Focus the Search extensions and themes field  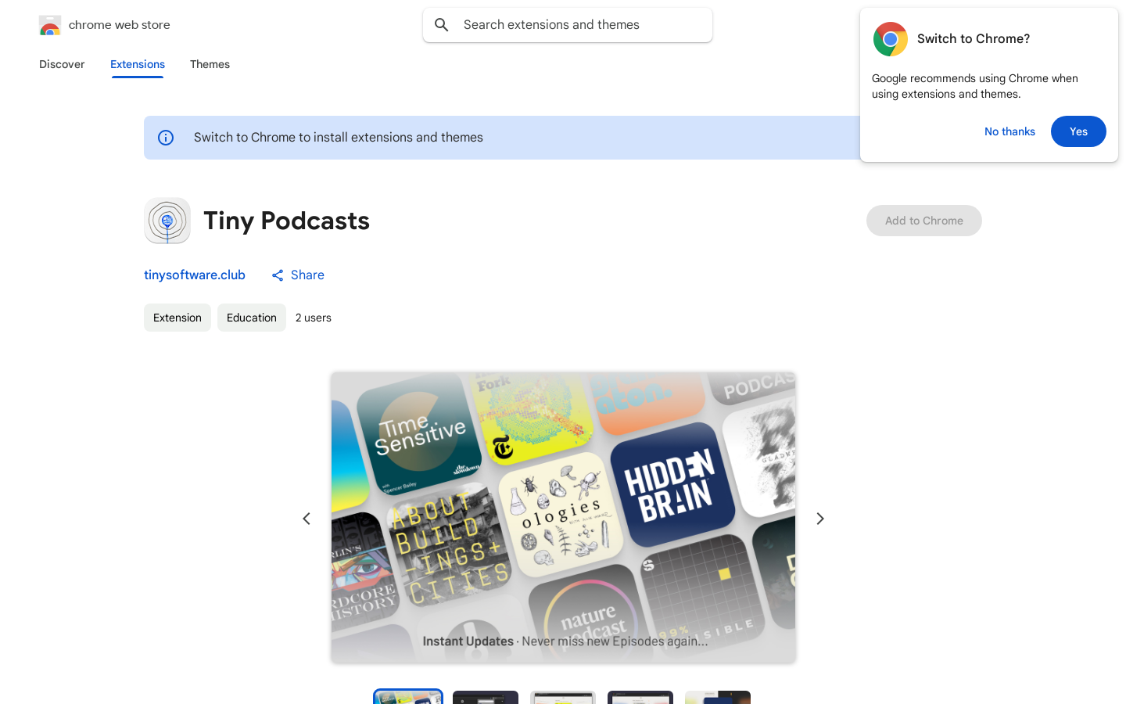[x=568, y=25]
